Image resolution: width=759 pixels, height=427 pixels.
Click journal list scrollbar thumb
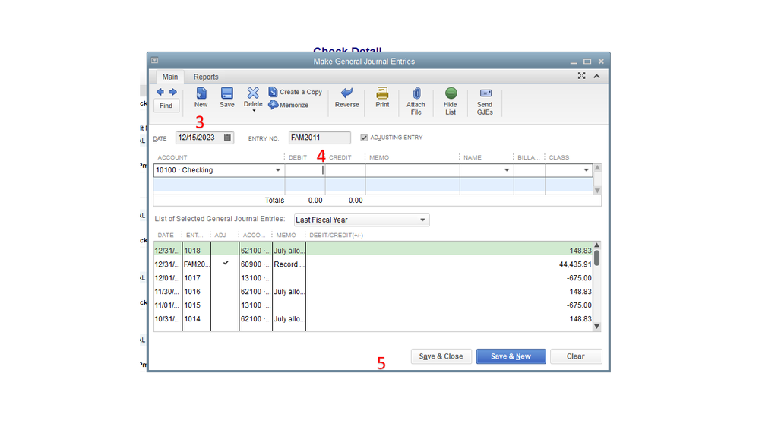(597, 258)
